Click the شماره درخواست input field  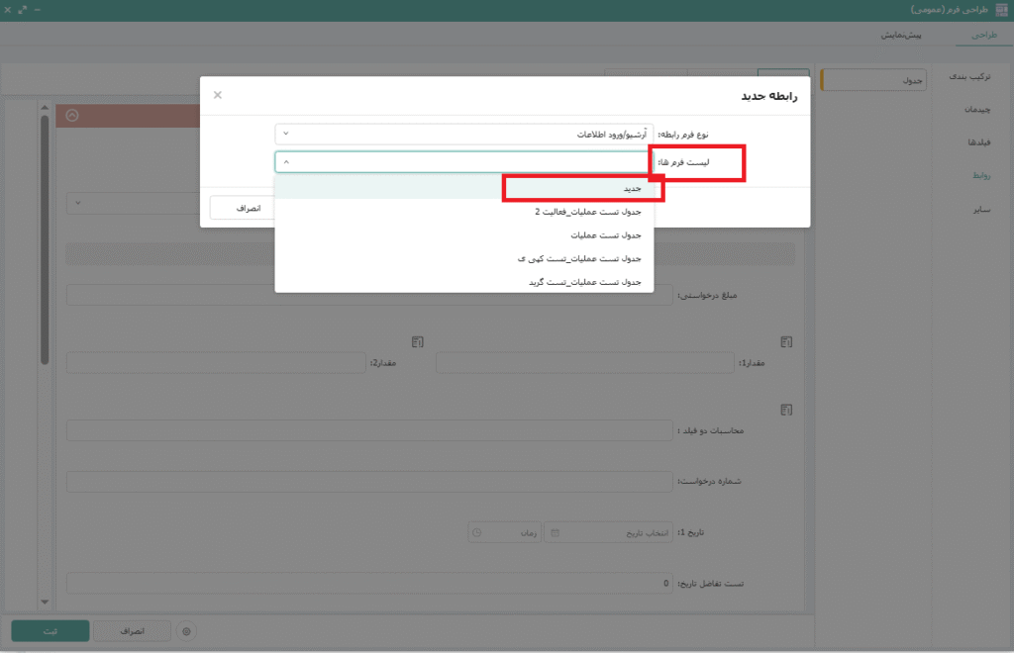coord(368,482)
